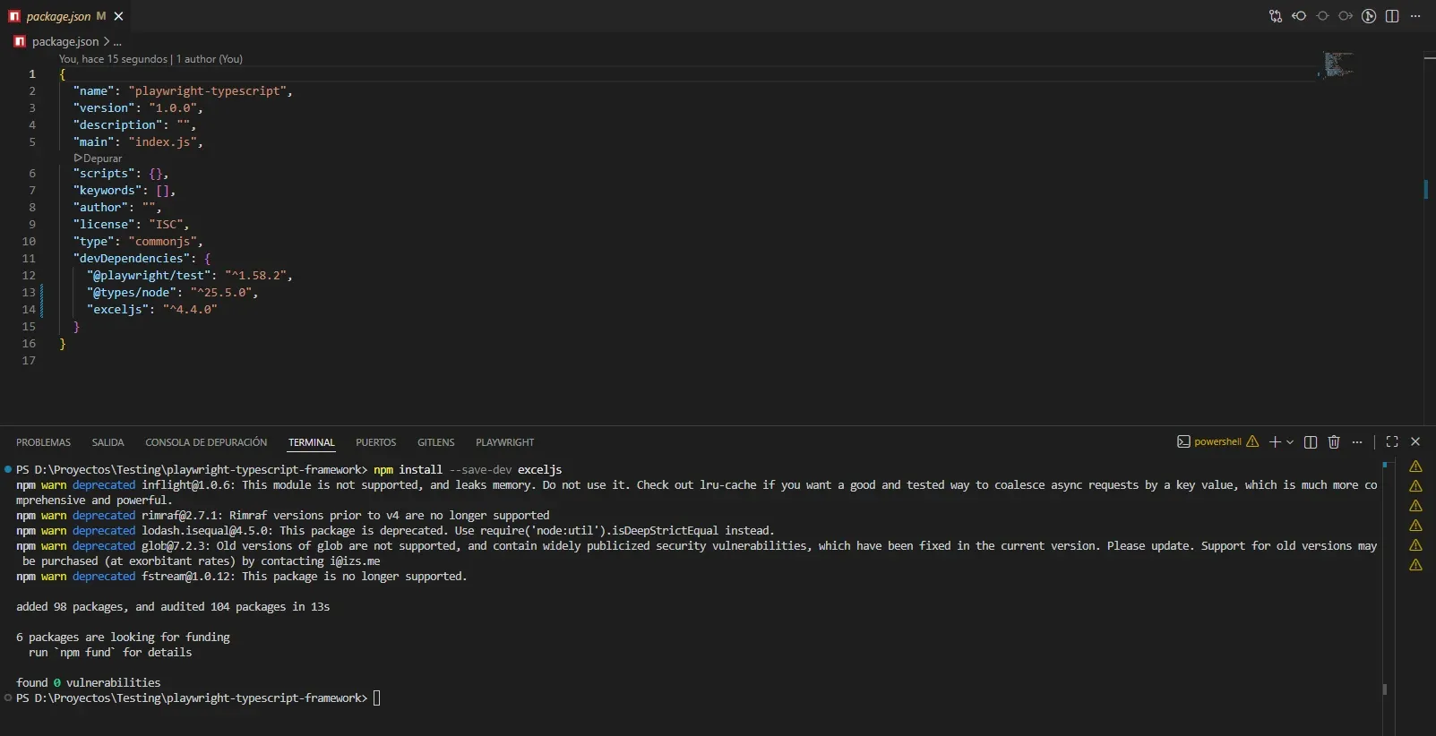The height and width of the screenshot is (736, 1436).
Task: Open the CONSOLA DE DEPURACIÓN tab
Action: [x=206, y=442]
